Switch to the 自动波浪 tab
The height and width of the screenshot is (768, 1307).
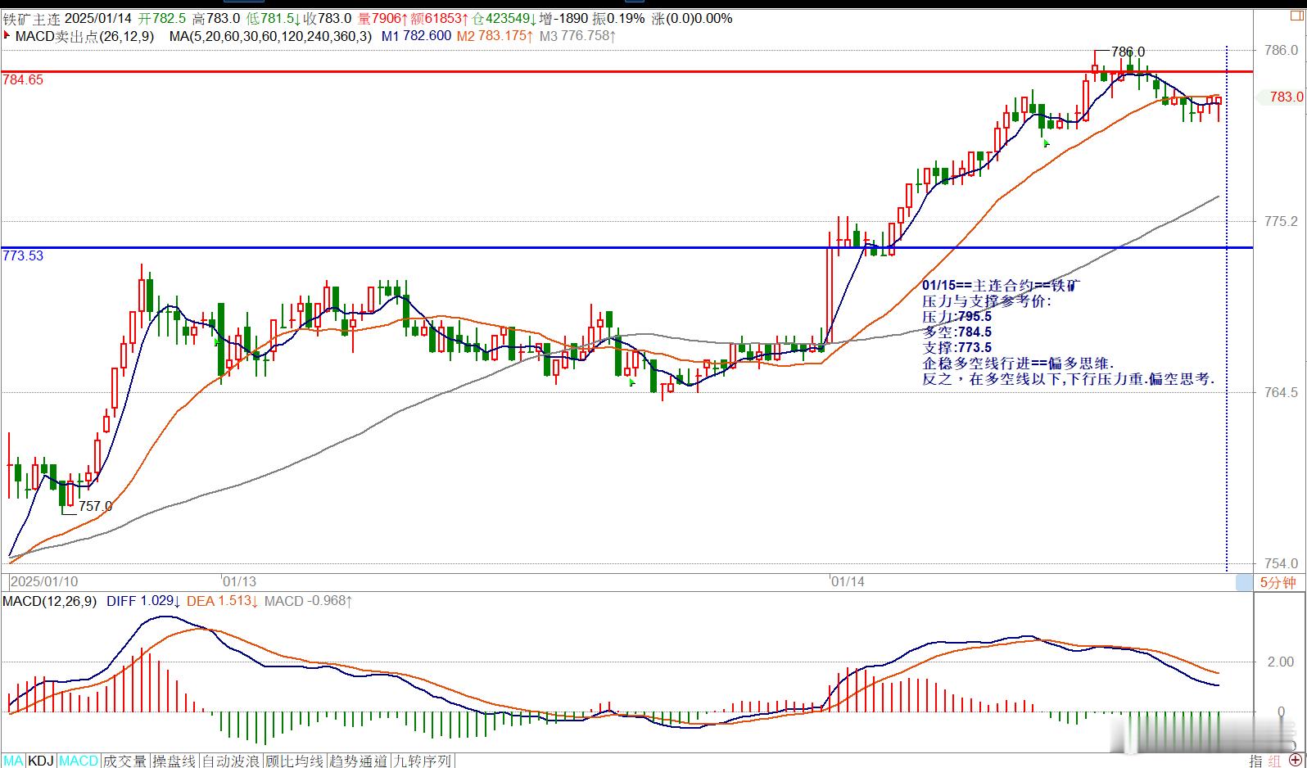pyautogui.click(x=231, y=761)
